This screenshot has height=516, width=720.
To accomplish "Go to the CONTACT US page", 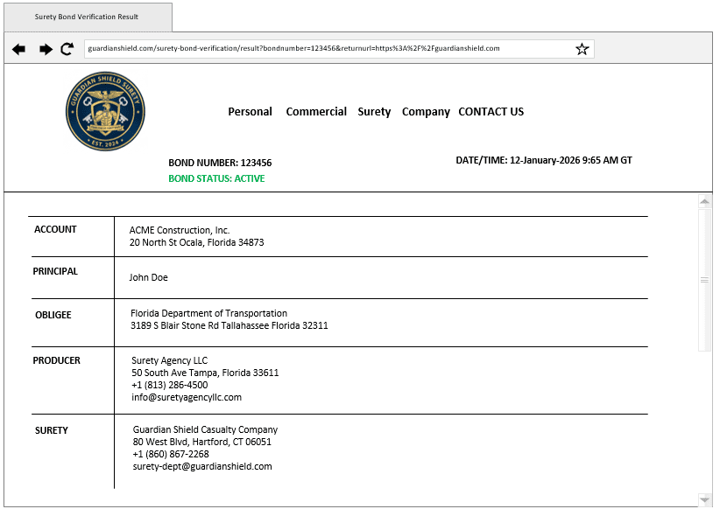I will (491, 112).
